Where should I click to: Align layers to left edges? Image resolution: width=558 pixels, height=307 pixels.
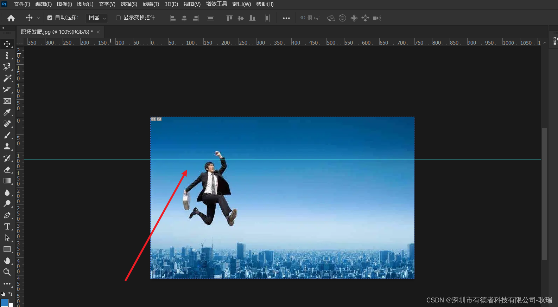(x=173, y=18)
